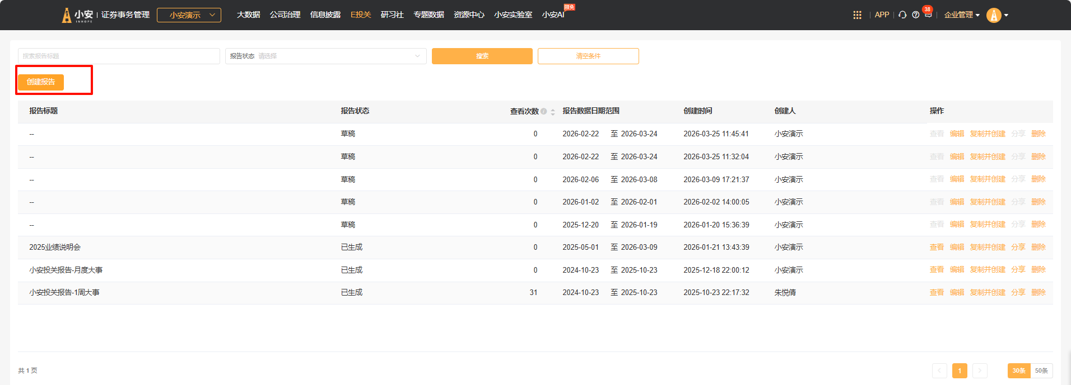Screen dimensions: 1071x385
Task: Edit 小安投关报告-月度大事
Action: click(x=957, y=270)
